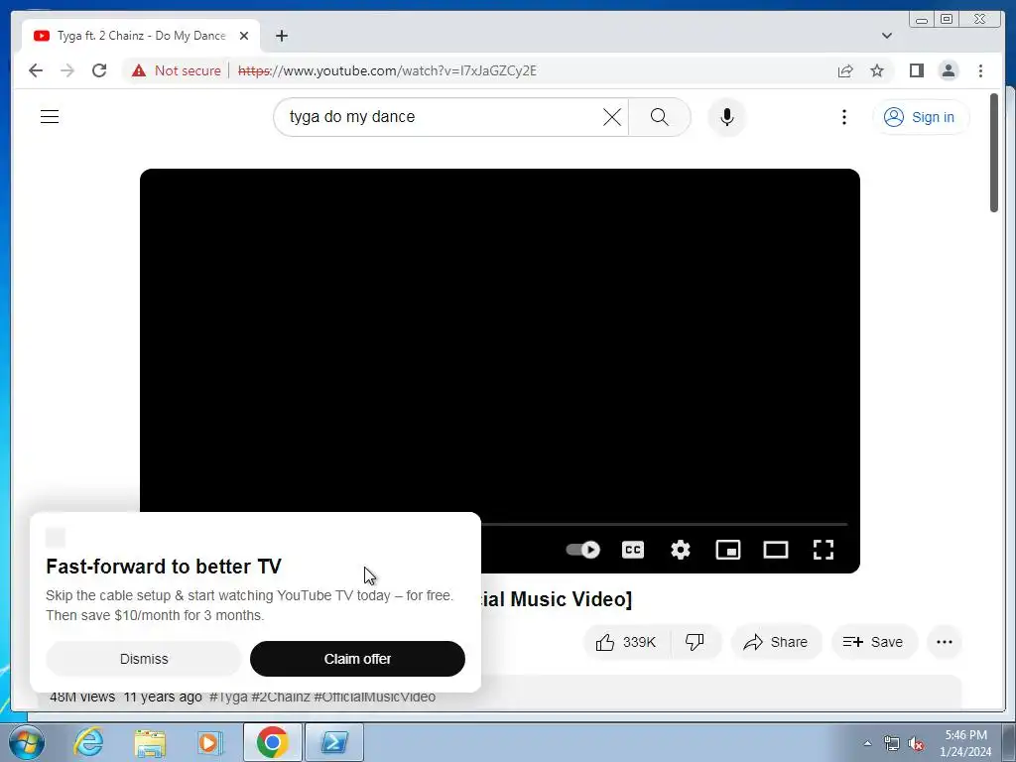Viewport: 1016px width, 762px height.
Task: Go back with the browser back arrow
Action: tap(36, 70)
